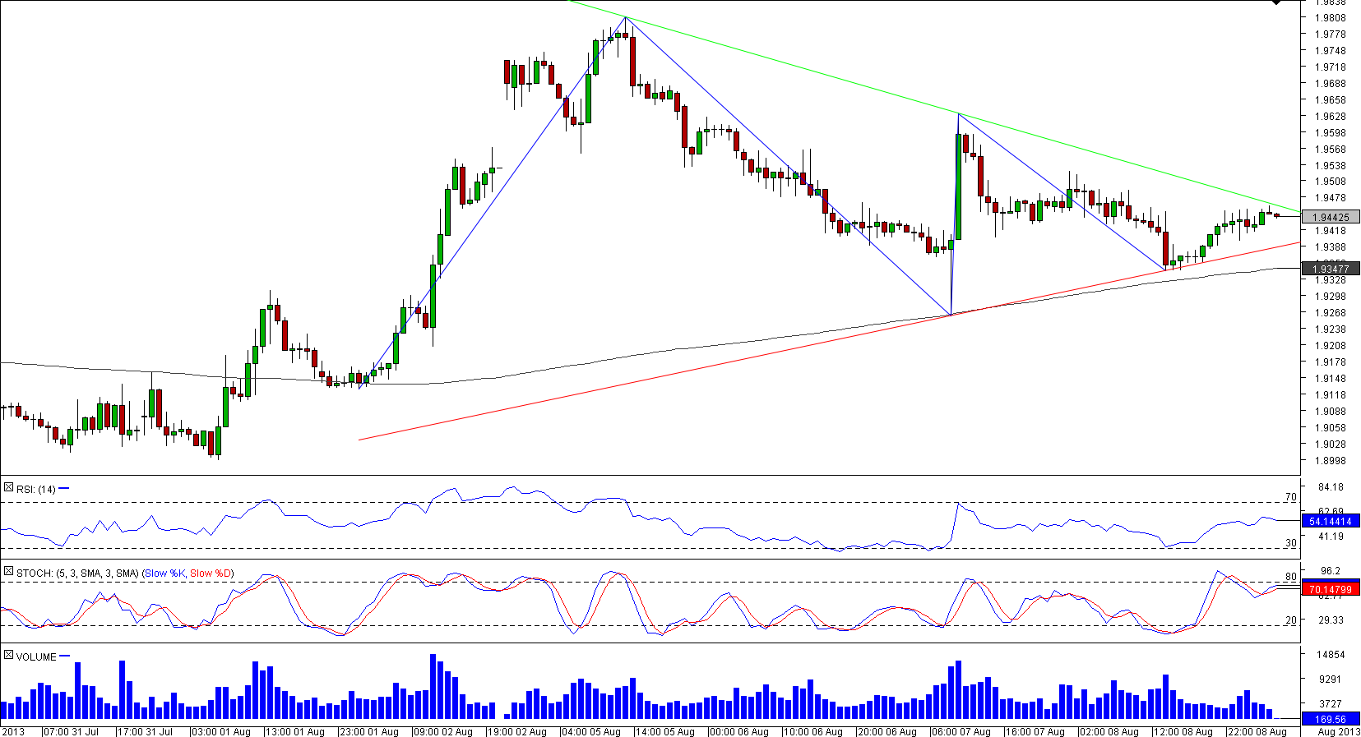
Task: Select the Slow %K legend text
Action: [x=165, y=573]
